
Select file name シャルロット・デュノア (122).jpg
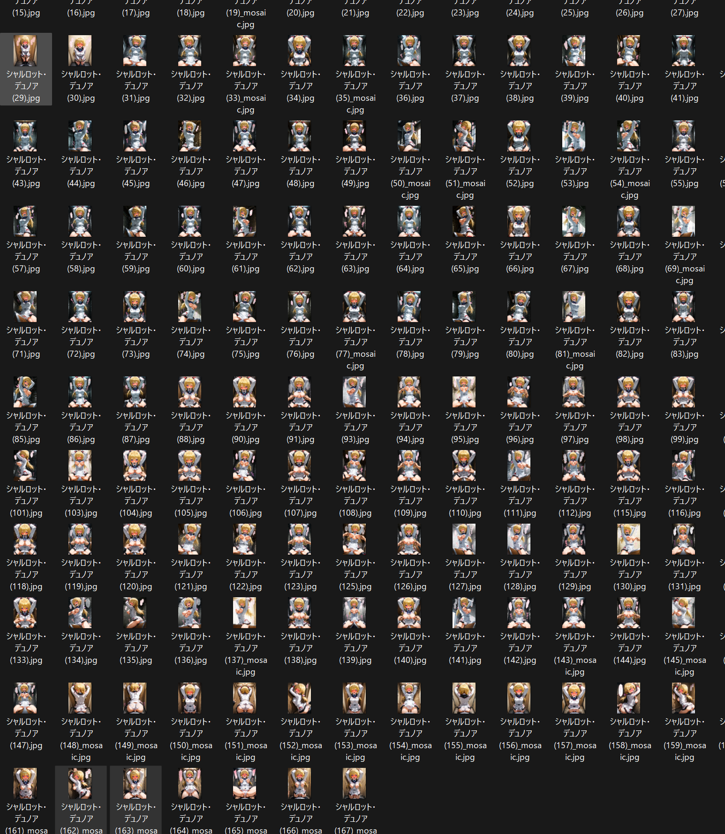pos(246,575)
